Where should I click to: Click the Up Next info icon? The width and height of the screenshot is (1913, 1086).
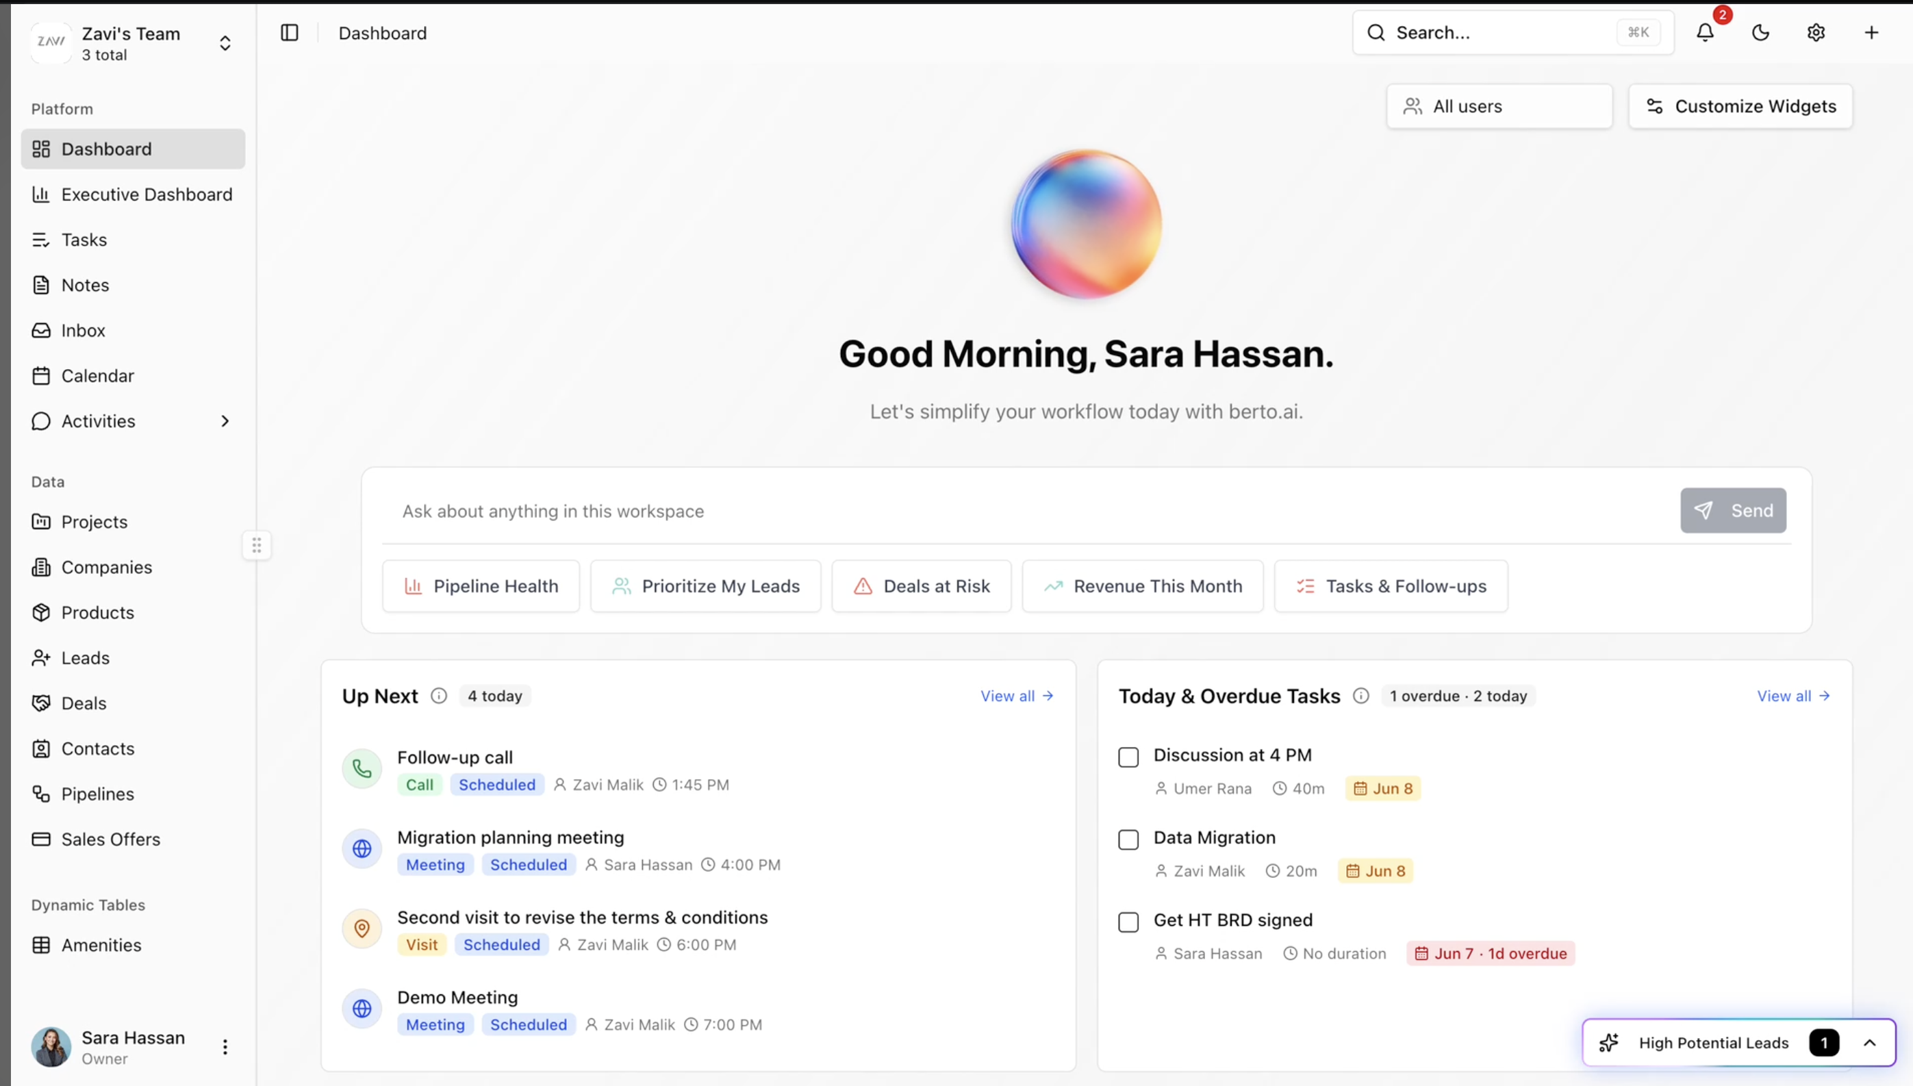pos(438,696)
